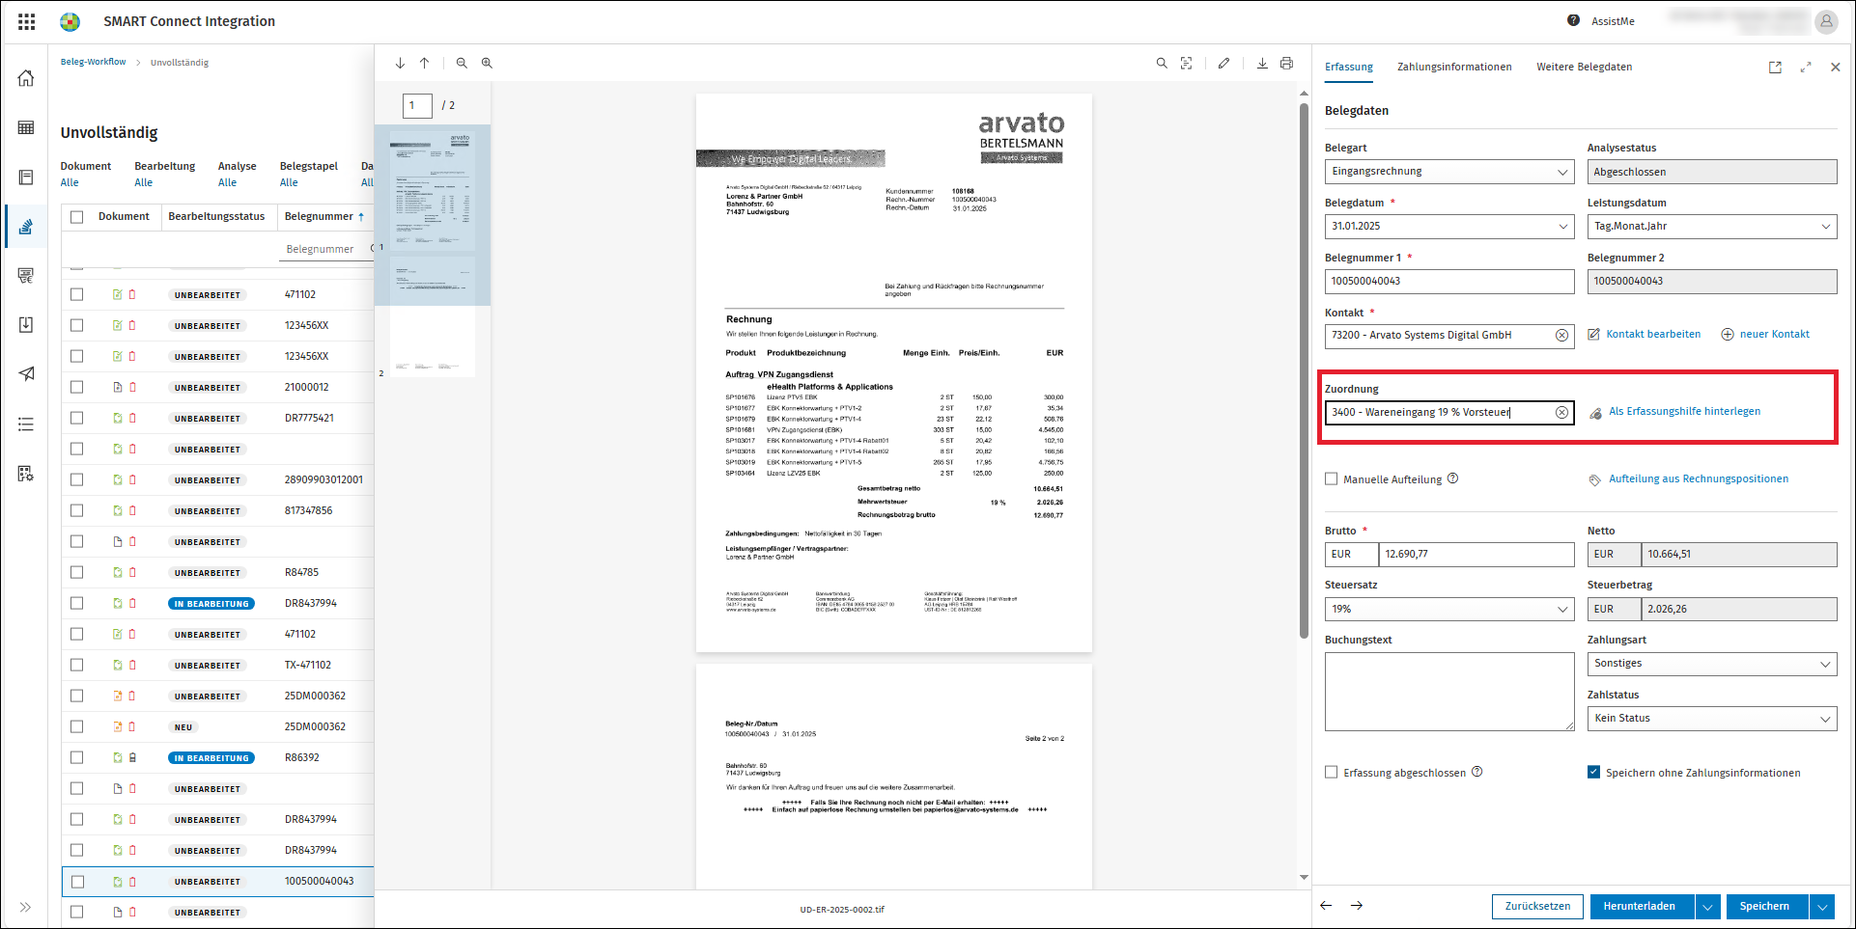Expand the Steuersatz dropdown

pos(1449,609)
